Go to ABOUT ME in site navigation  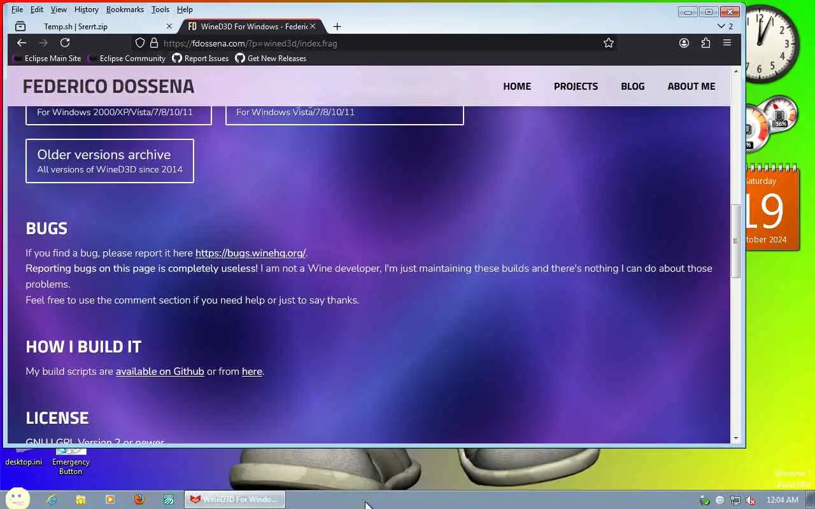click(691, 86)
